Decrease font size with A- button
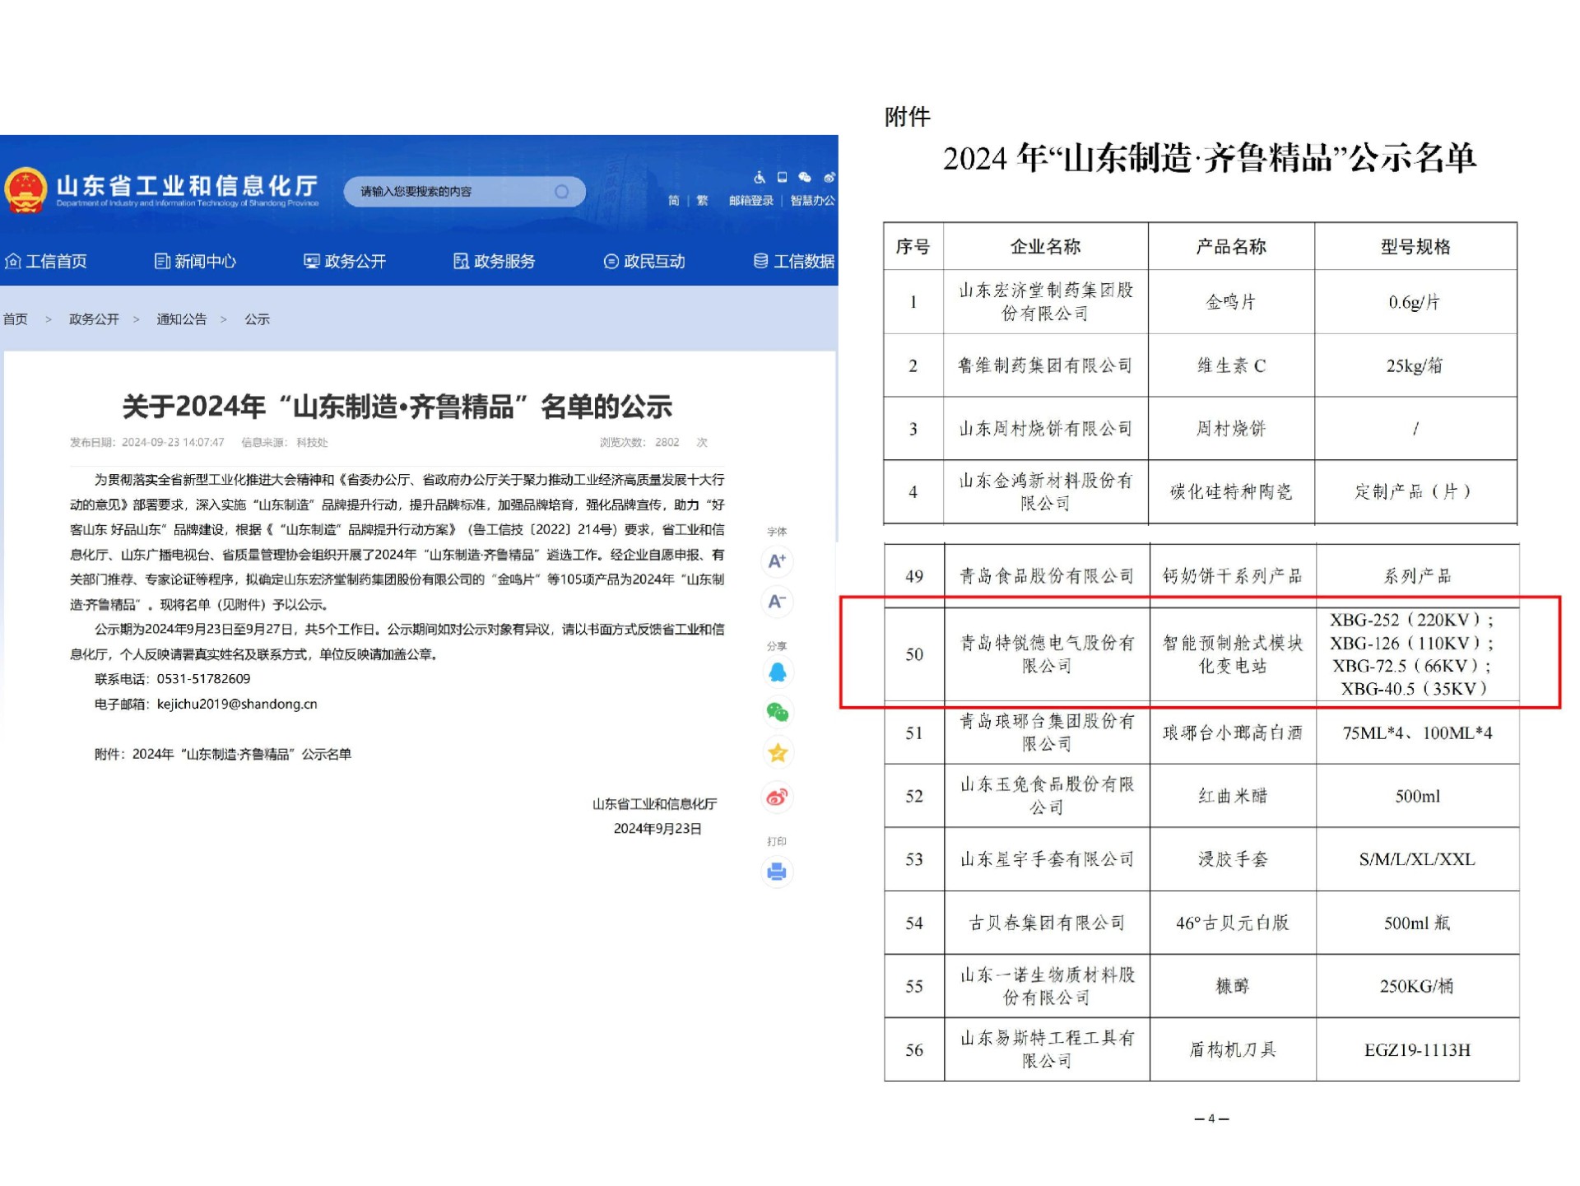Viewport: 1580px width, 1186px height. pos(777,602)
